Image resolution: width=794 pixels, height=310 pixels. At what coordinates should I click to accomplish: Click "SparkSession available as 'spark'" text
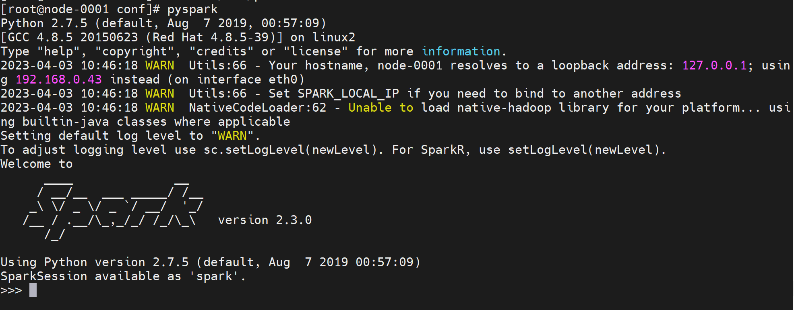pos(123,276)
